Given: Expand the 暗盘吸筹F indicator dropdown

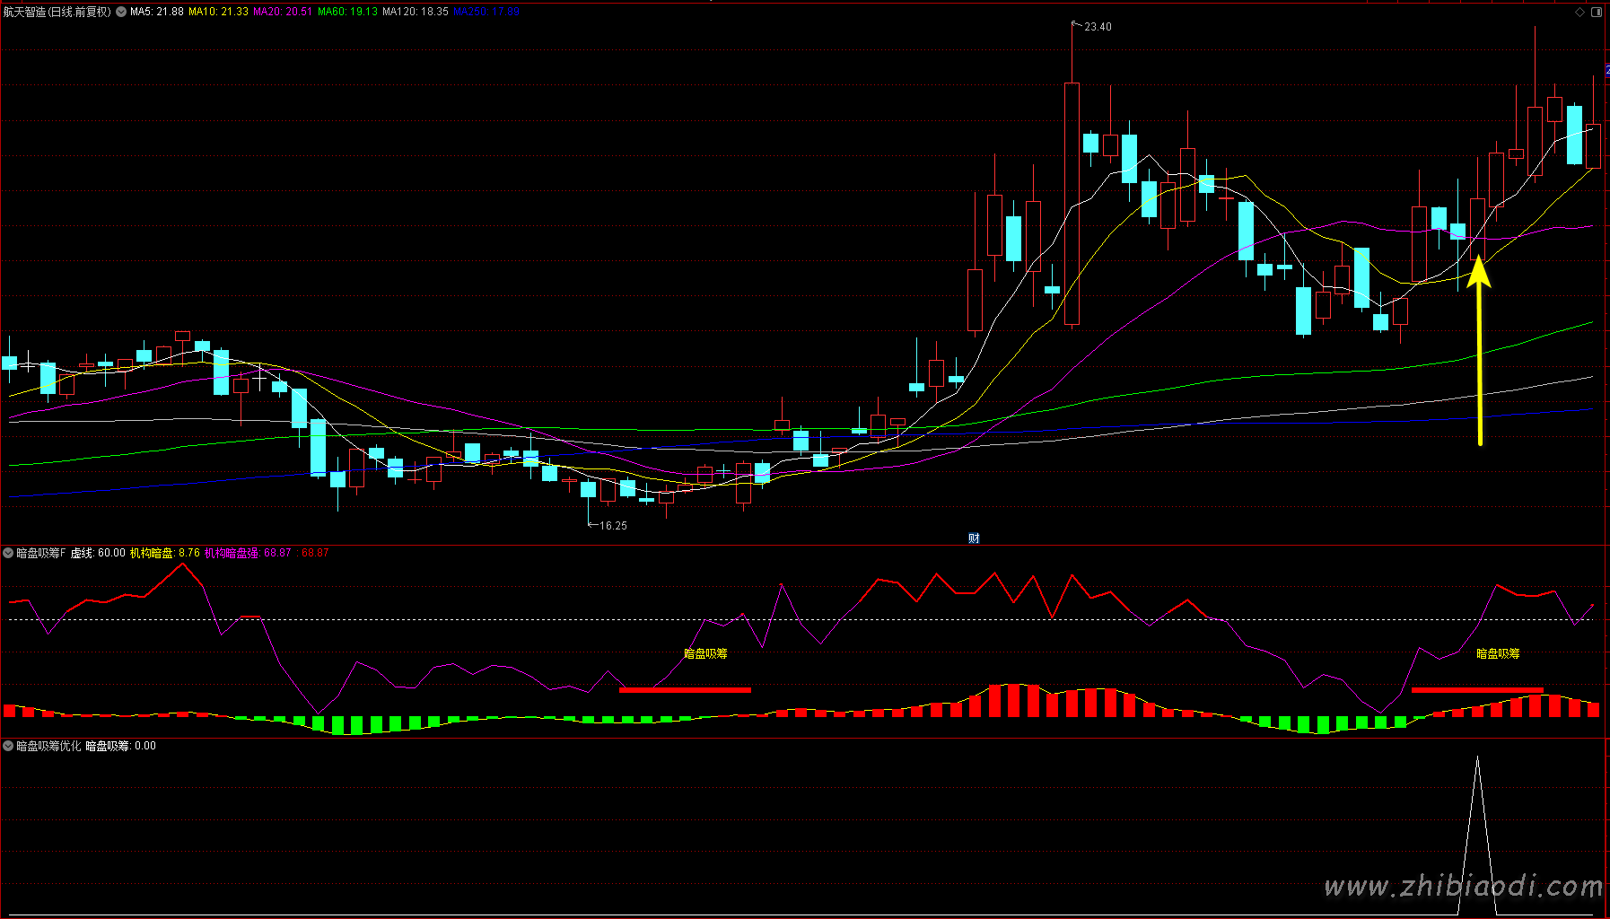Looking at the screenshot, I should pos(8,553).
